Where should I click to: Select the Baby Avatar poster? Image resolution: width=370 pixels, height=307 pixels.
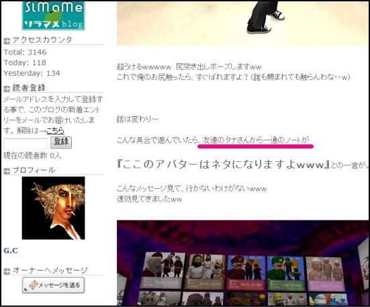pos(326,273)
